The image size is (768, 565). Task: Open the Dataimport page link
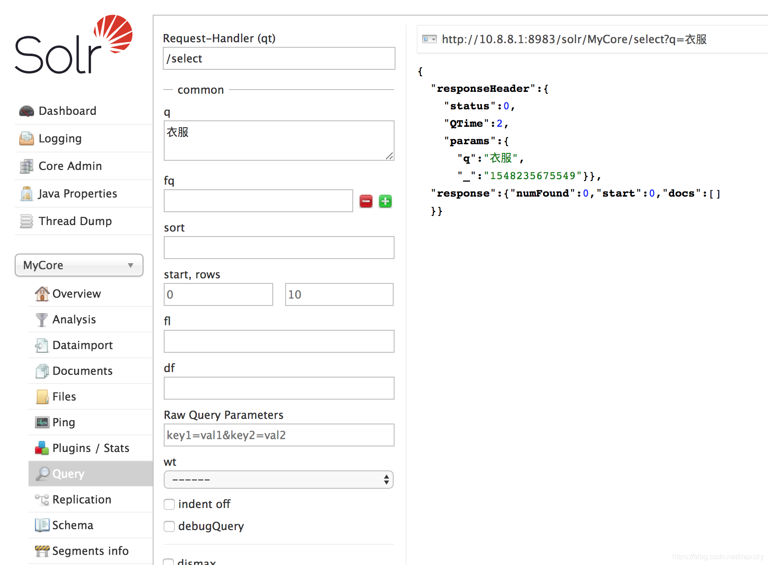[83, 345]
